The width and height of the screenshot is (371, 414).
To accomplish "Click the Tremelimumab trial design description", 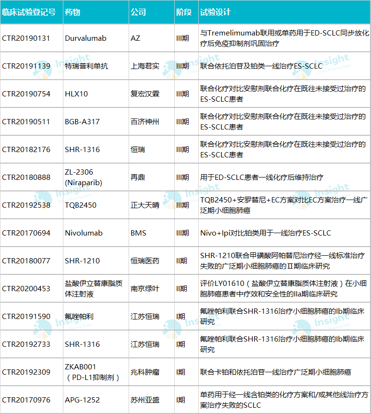I will [x=284, y=38].
